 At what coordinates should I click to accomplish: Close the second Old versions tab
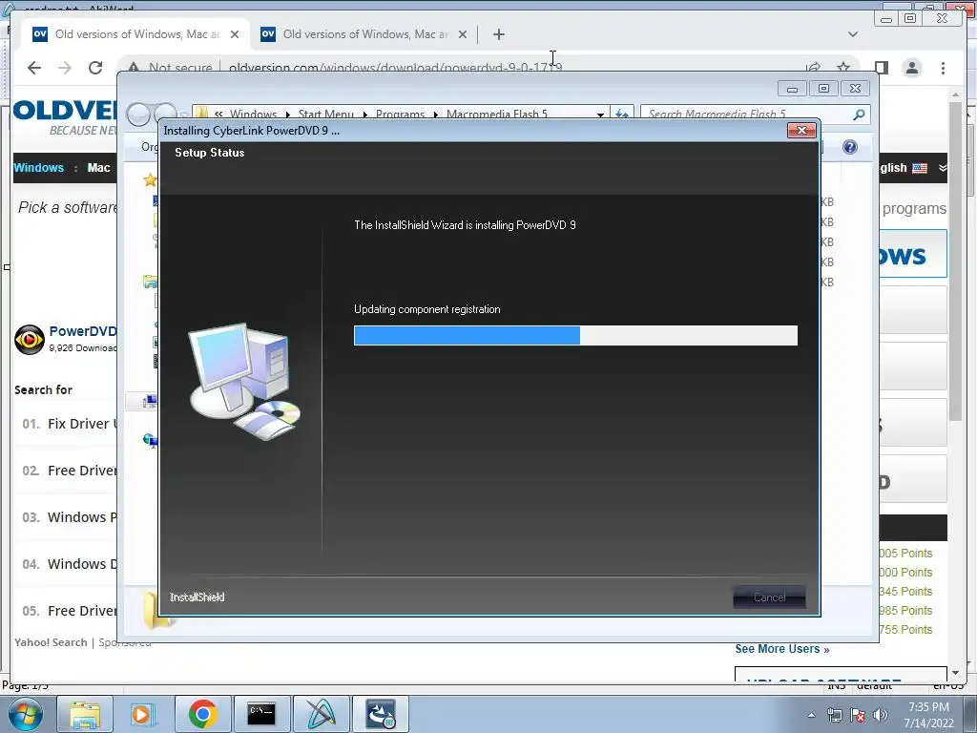click(463, 34)
